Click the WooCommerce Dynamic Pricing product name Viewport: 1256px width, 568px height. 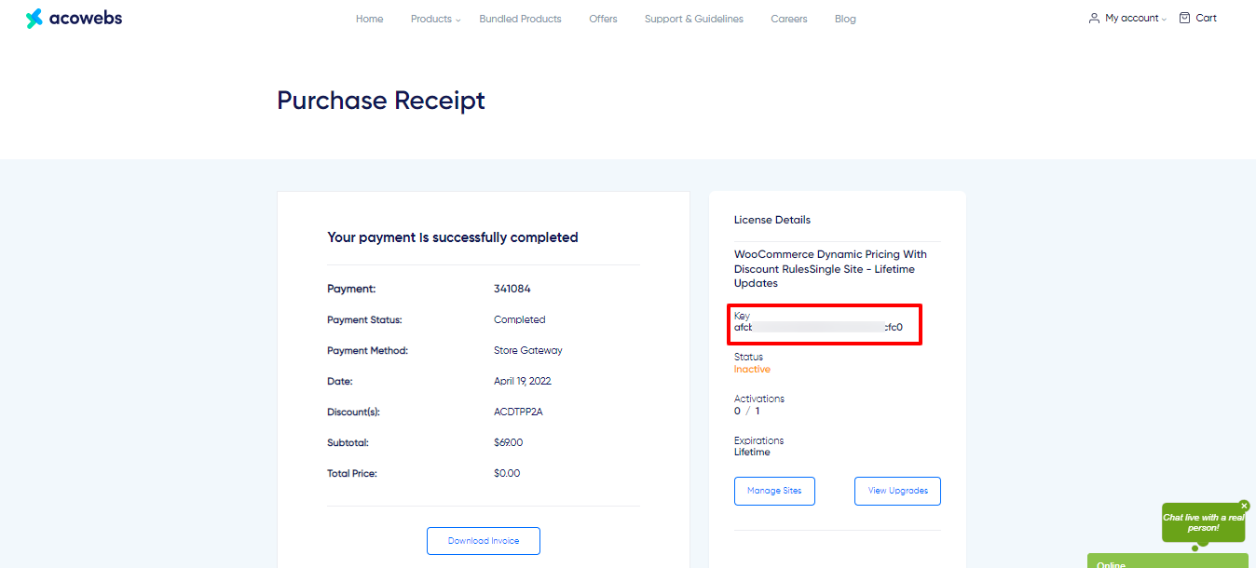point(830,268)
